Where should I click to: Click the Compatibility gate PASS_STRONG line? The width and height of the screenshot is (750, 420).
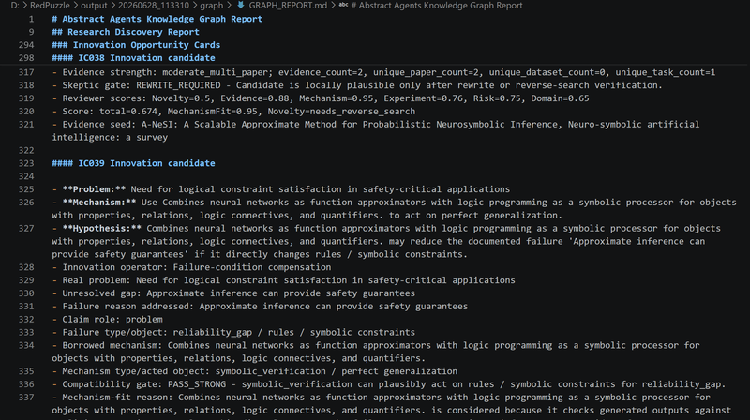[x=389, y=384]
